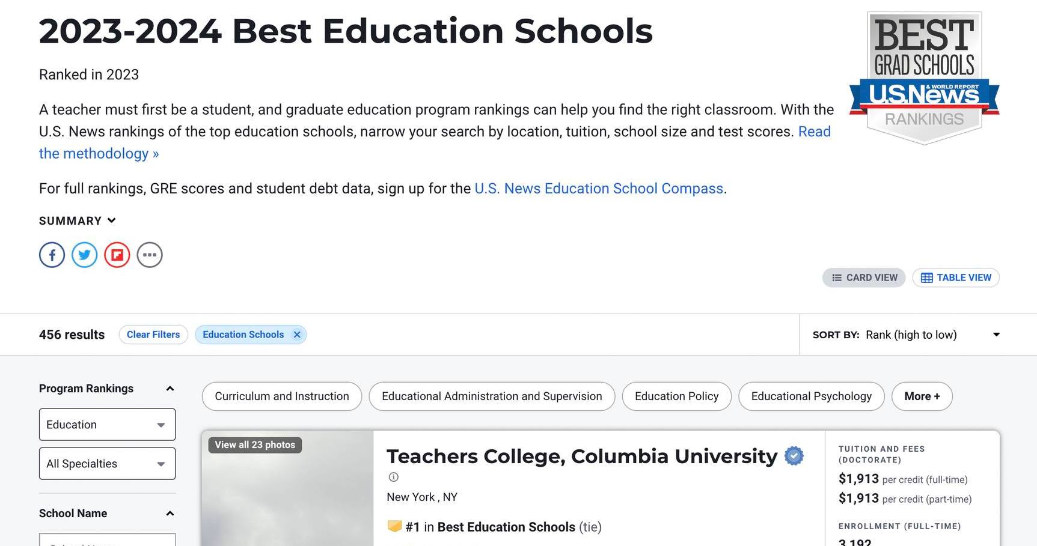Open the All Specialties dropdown
This screenshot has width=1037, height=546.
click(107, 464)
